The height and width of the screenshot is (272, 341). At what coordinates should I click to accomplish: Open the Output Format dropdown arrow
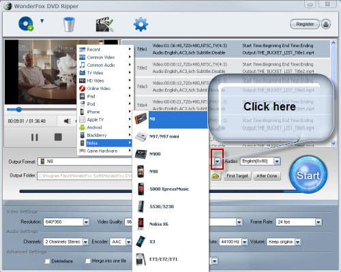pos(218,162)
